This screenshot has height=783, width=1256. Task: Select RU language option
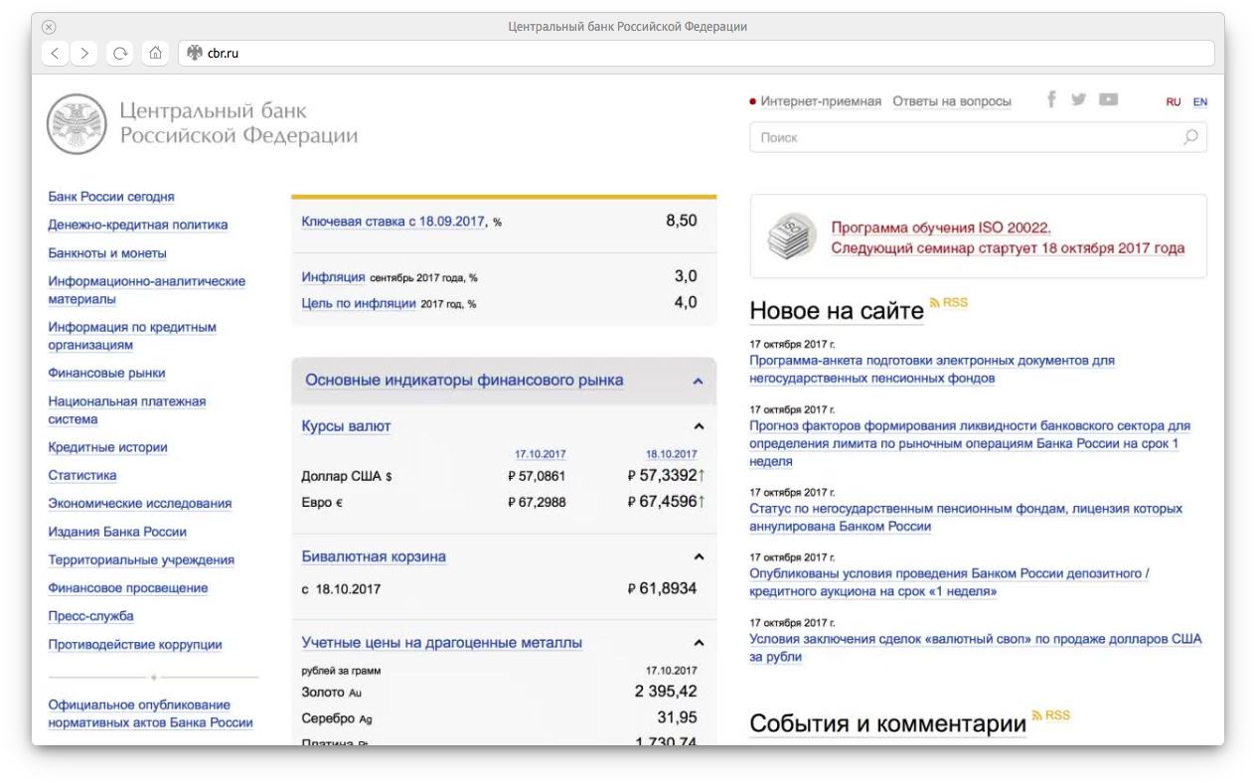[1174, 101]
